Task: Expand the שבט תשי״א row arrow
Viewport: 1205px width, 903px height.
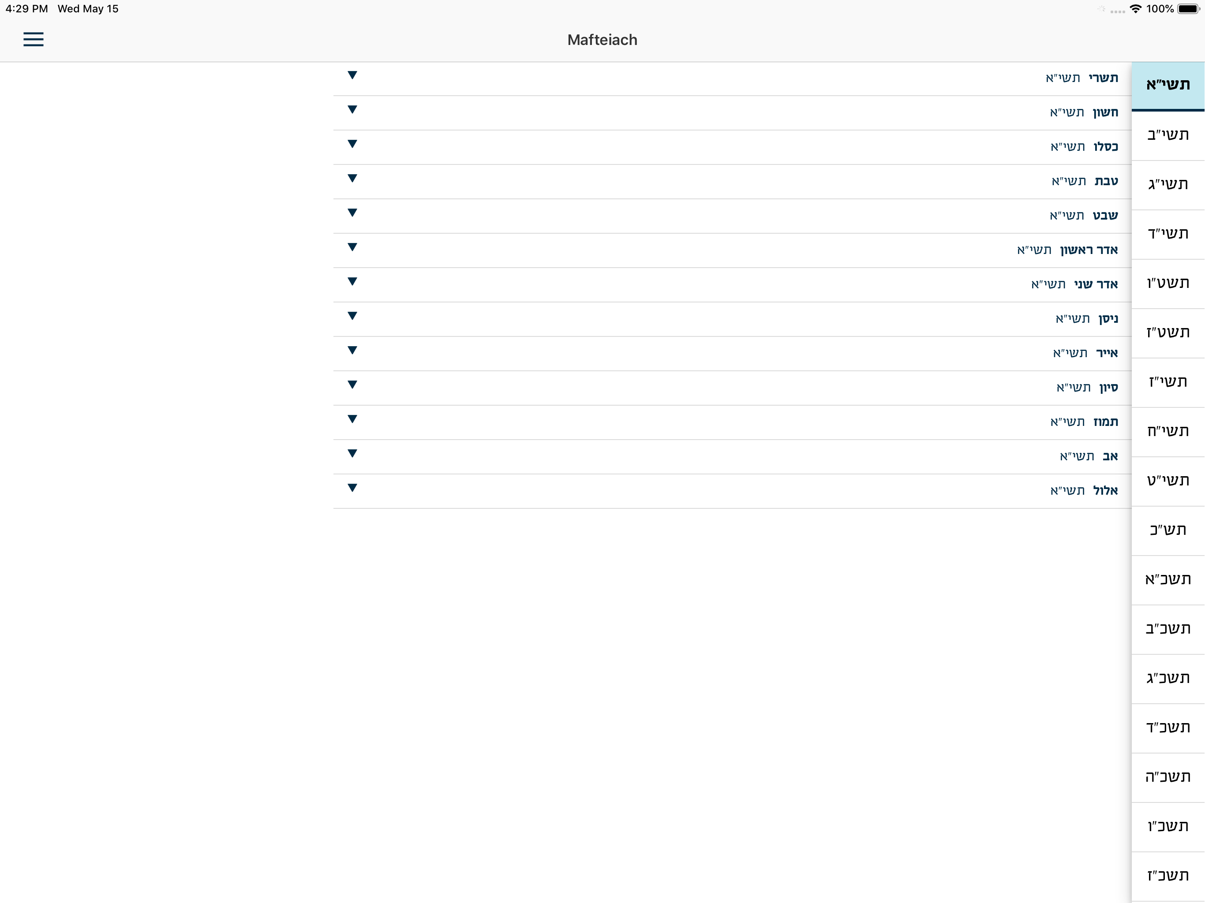Action: click(x=352, y=213)
